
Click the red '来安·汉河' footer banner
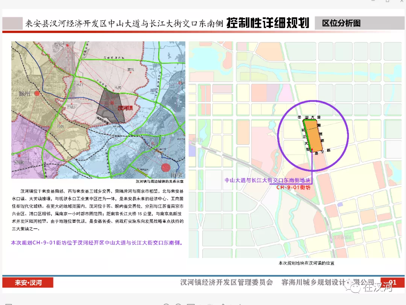(x=28, y=282)
